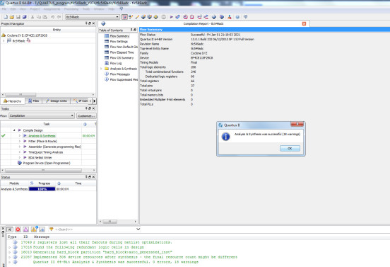
Task: Toggle the critical warning messages filter
Action: coord(26,229)
